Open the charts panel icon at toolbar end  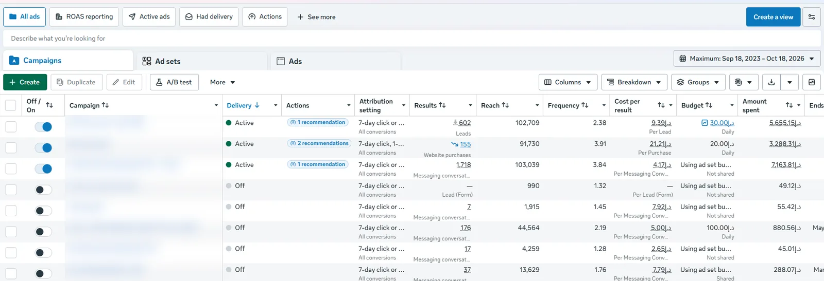[x=812, y=82]
